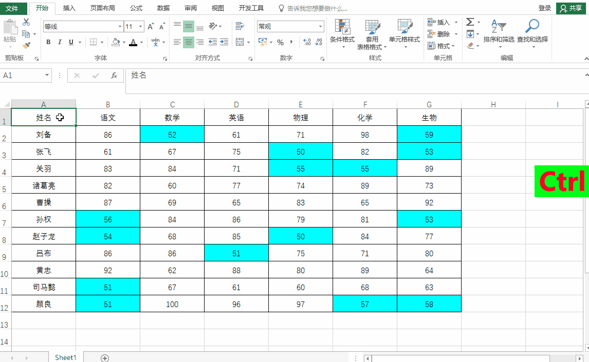The height and width of the screenshot is (362, 589).
Task: Open Sort and Filter tool
Action: [499, 34]
